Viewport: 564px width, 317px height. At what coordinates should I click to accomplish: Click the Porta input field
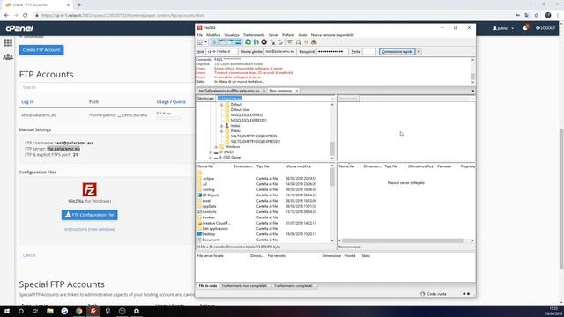pos(369,52)
